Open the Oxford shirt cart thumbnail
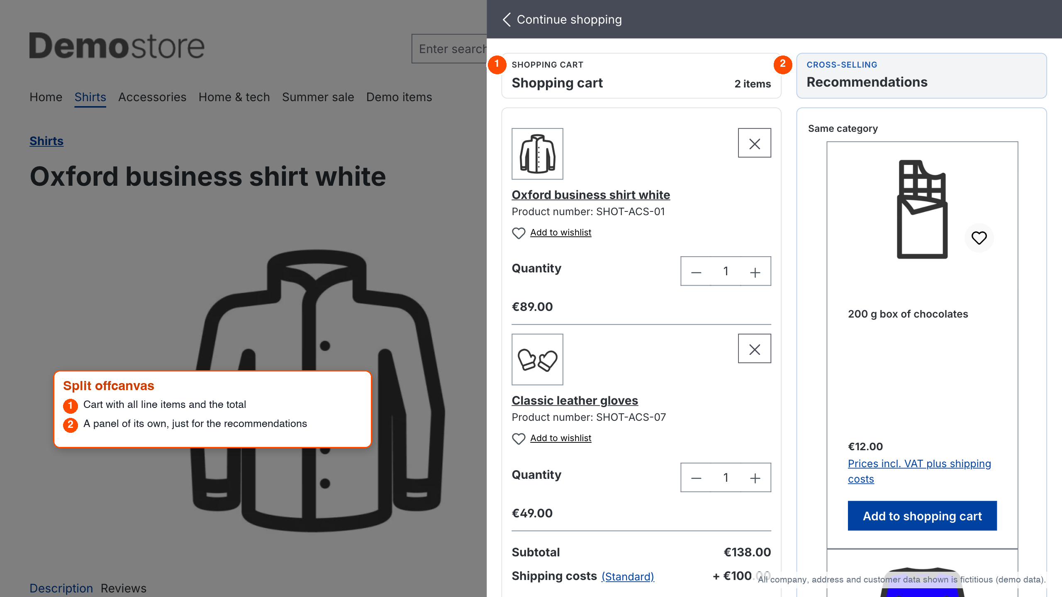Screen dimensions: 1062x597 pyautogui.click(x=537, y=154)
